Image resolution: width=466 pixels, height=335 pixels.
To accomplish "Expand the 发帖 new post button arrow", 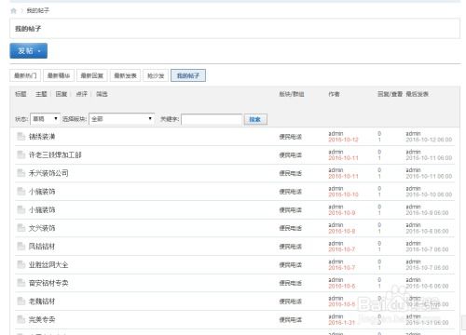I will [x=39, y=51].
